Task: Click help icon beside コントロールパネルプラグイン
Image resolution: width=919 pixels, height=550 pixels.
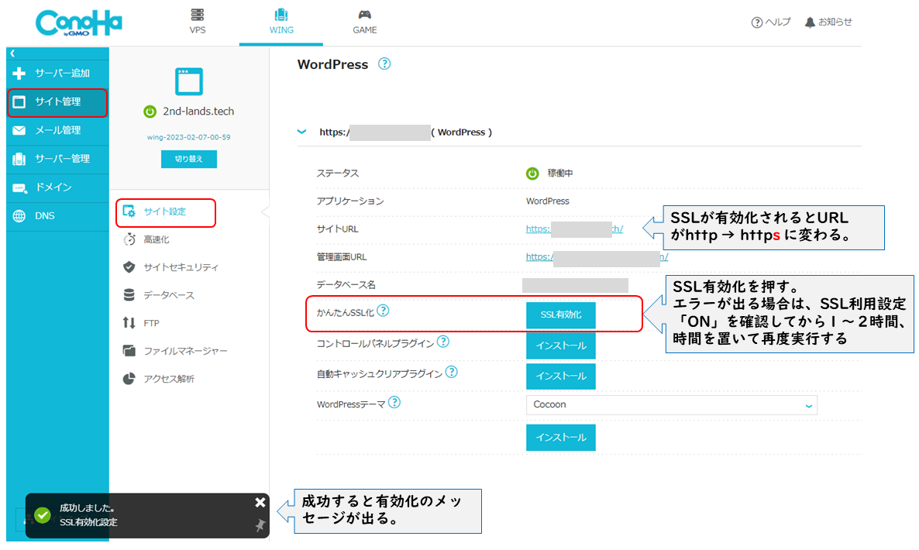Action: (443, 342)
